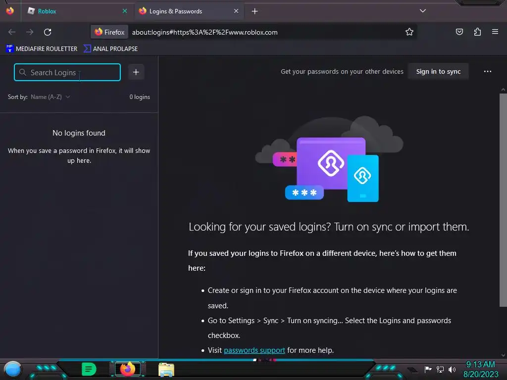Close the Logins & Passwords tab
Image resolution: width=507 pixels, height=380 pixels.
pyautogui.click(x=236, y=11)
